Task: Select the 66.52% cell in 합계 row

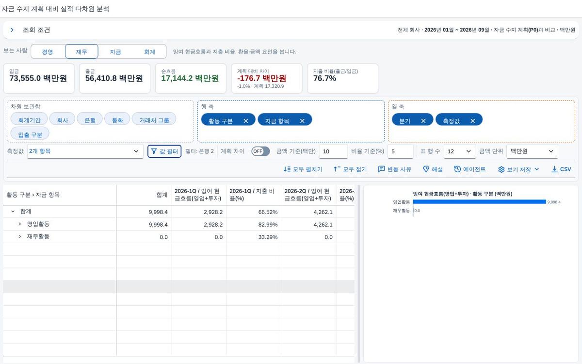Action: tap(254, 212)
